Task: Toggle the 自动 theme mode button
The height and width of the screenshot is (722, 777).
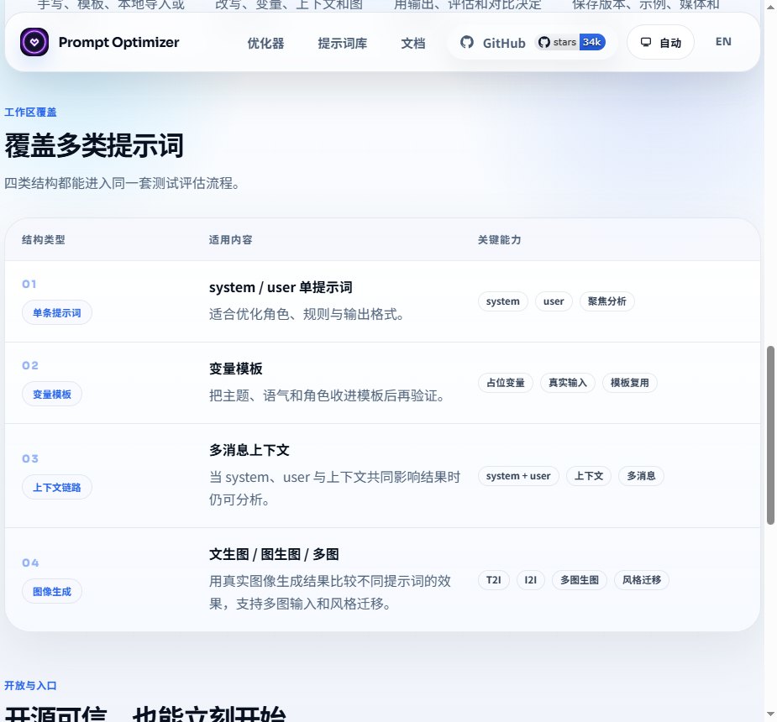Action: [x=660, y=42]
